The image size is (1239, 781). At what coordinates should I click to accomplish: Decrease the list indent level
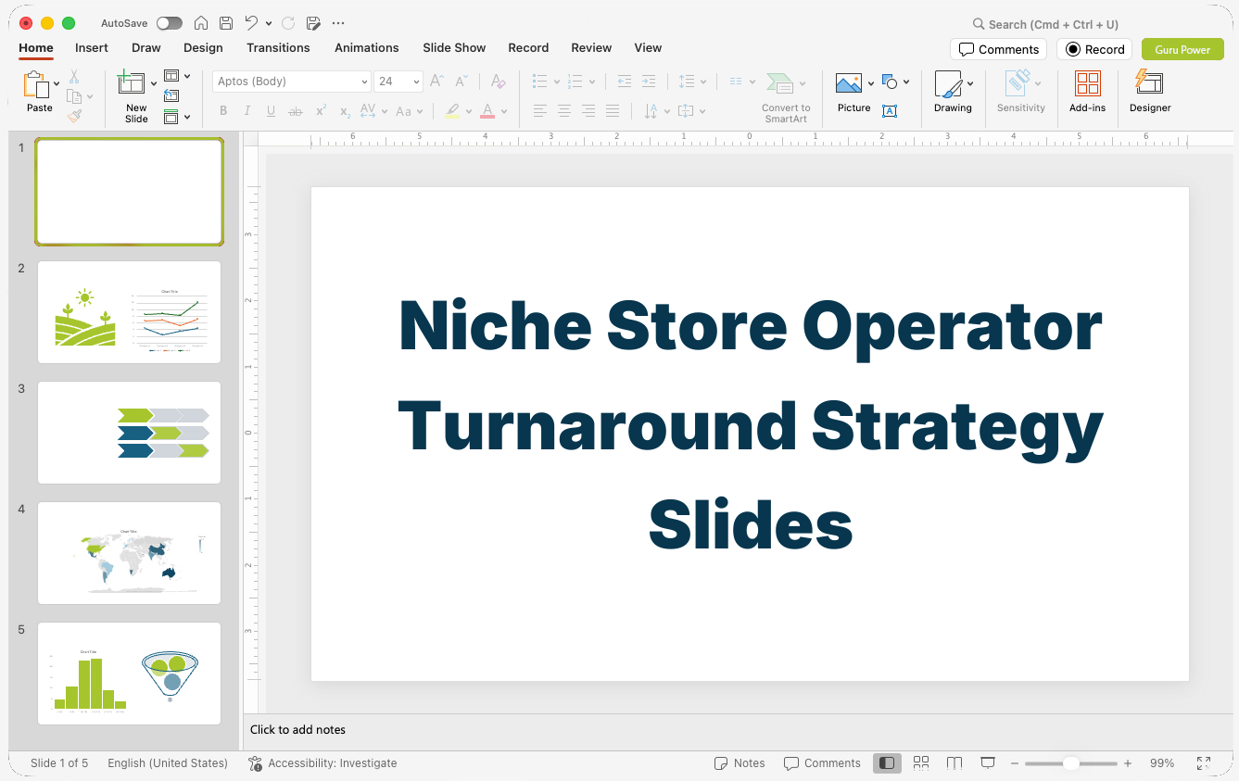[625, 82]
